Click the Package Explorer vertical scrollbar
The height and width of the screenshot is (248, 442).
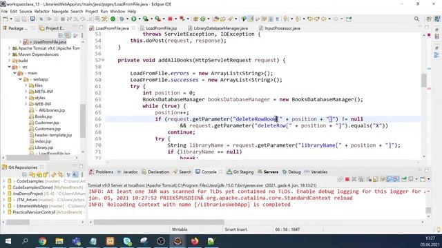click(x=83, y=121)
